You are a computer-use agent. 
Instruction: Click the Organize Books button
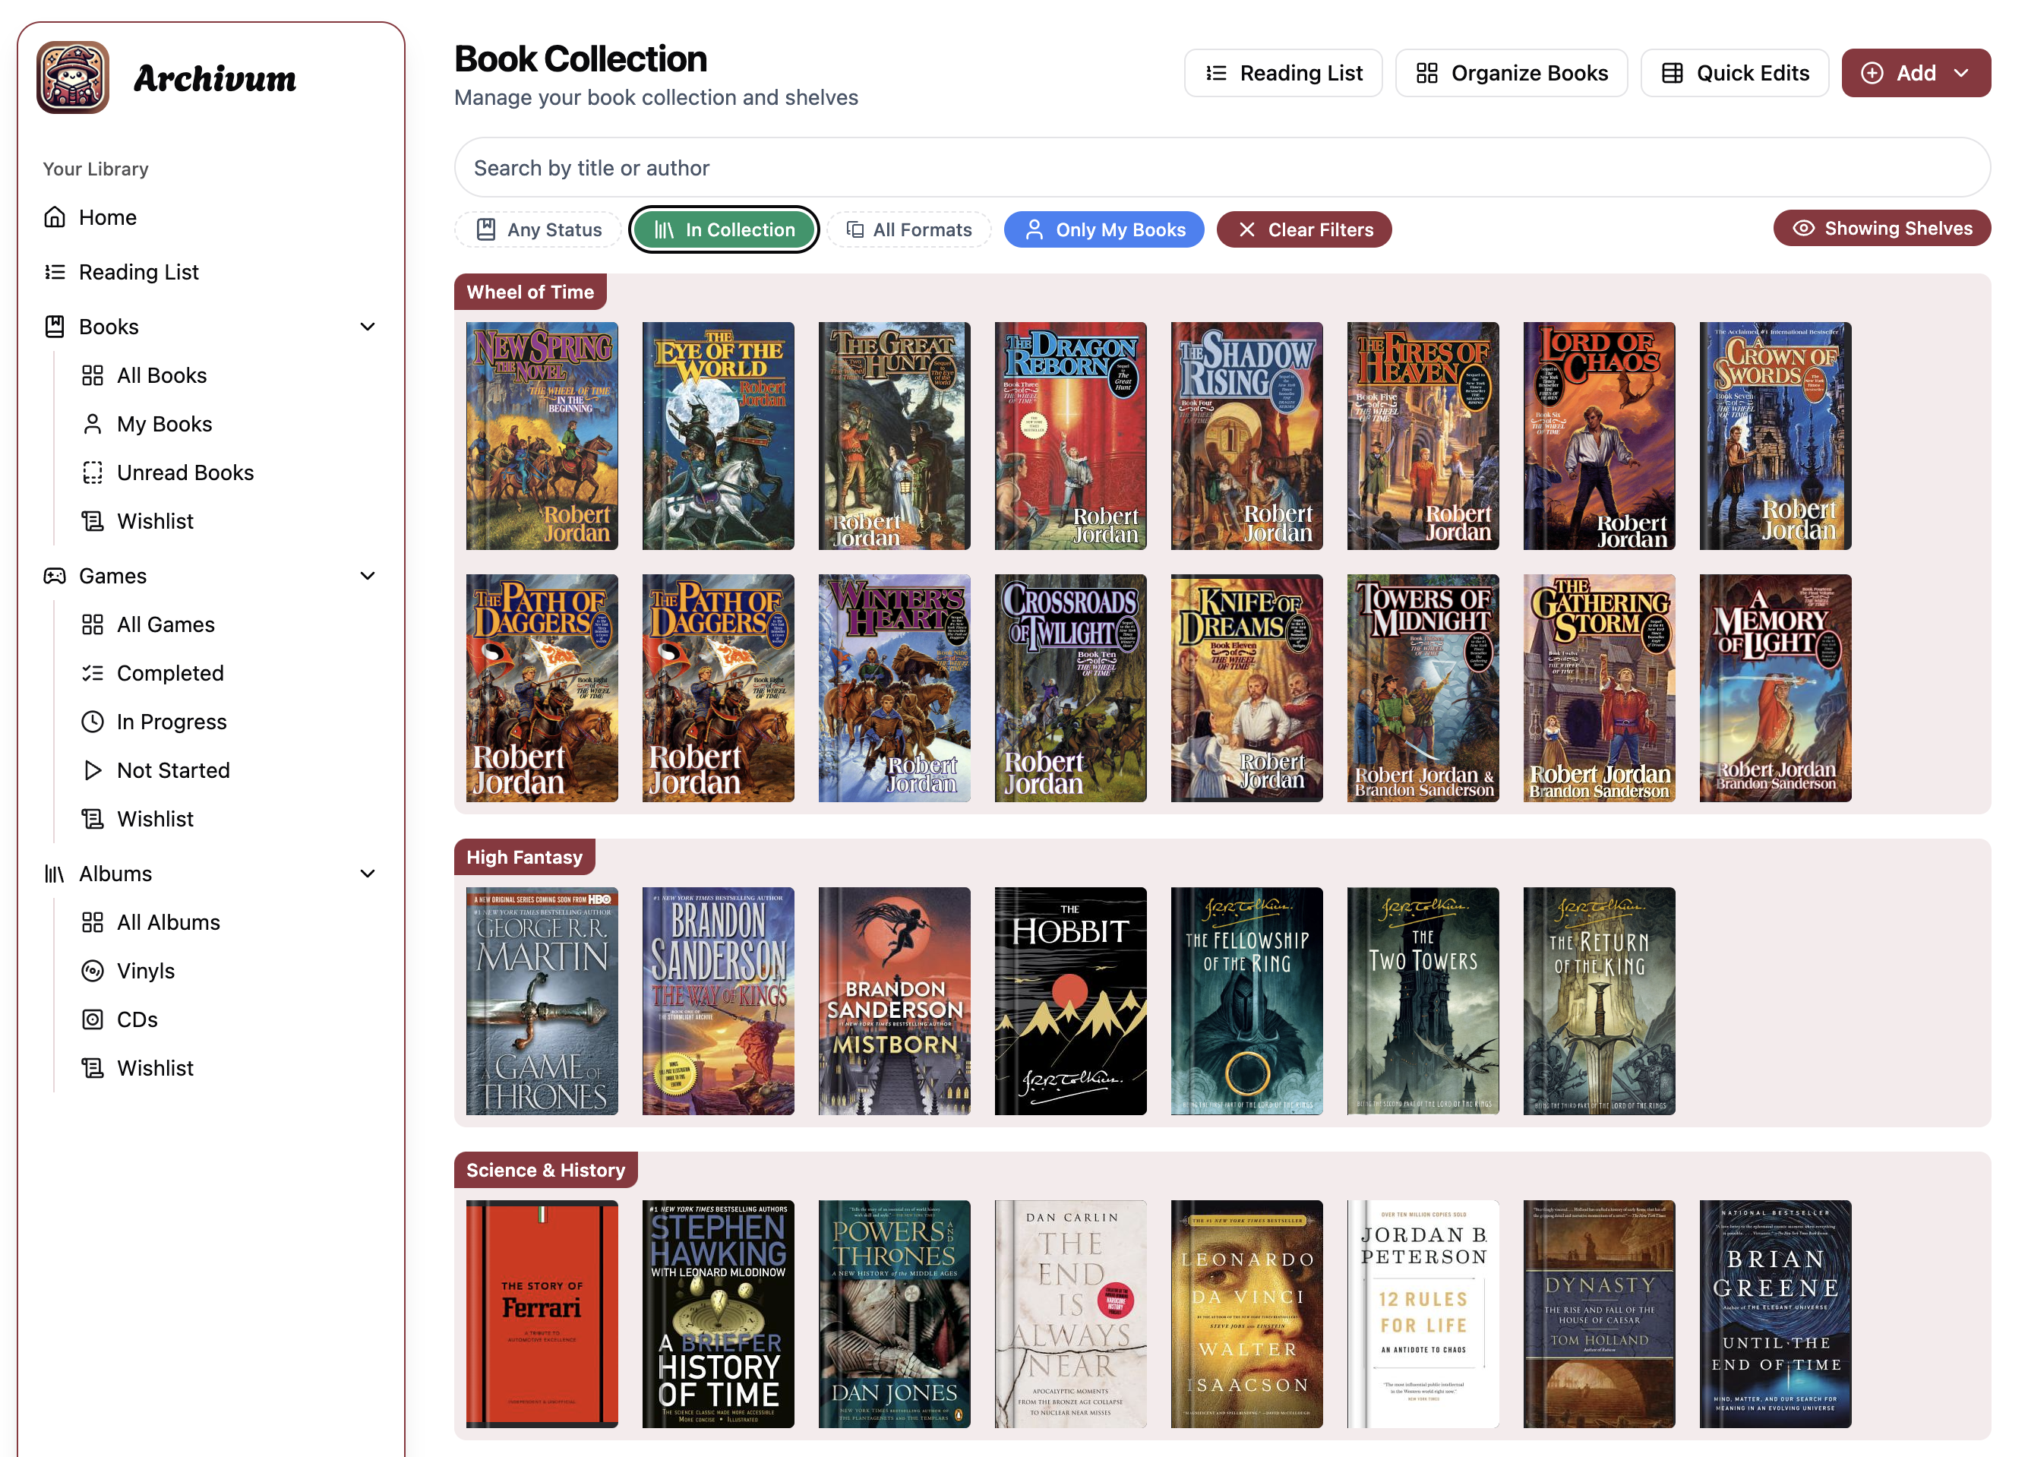(1512, 74)
